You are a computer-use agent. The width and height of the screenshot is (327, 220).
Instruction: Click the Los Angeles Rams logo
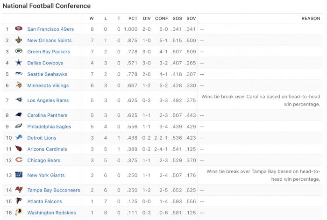pos(19,100)
